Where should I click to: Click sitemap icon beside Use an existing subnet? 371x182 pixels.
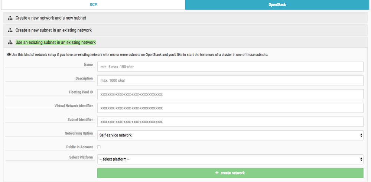coord(10,43)
